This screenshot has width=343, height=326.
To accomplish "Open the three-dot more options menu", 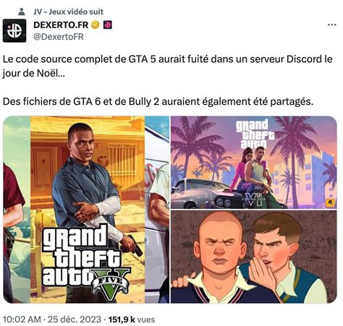I will point(332,25).
